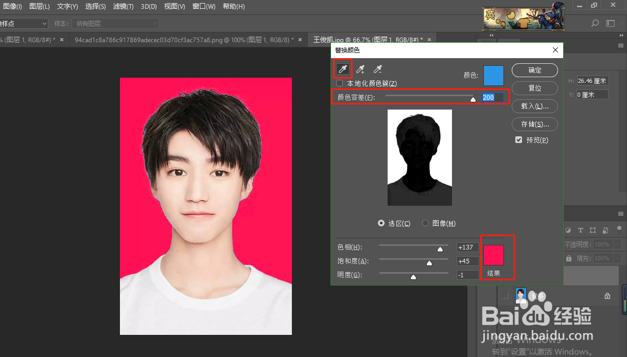Click the lock icon on 背景 layer

click(607, 296)
